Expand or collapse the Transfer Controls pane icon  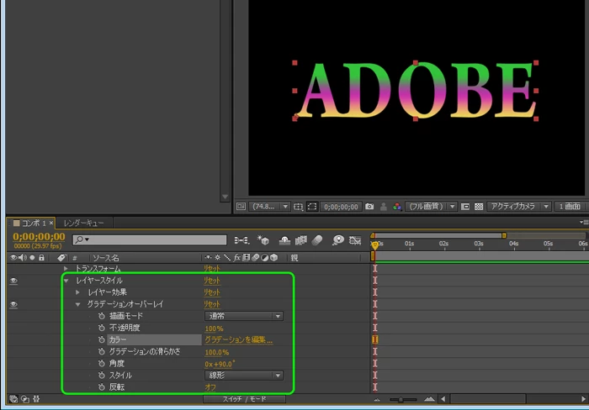coord(25,399)
